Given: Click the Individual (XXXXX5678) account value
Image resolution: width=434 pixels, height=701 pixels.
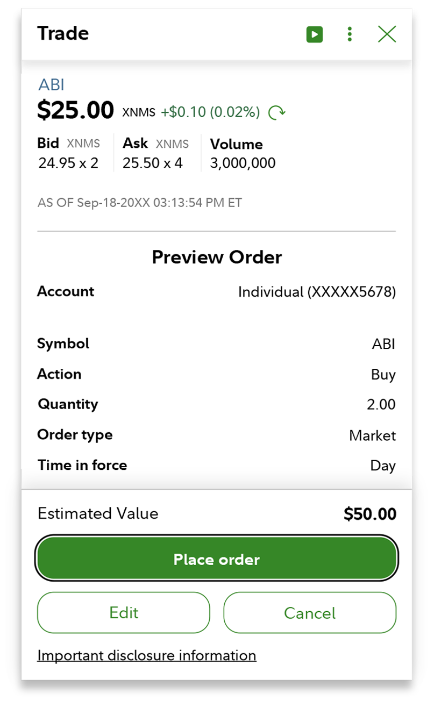Looking at the screenshot, I should pos(317,292).
